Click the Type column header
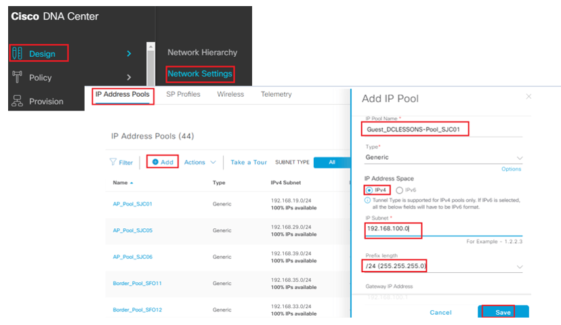Screen dimensions: 561x325 pos(219,183)
